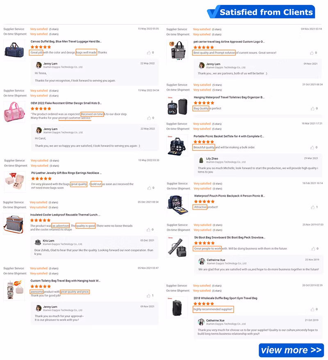Like the PU Leather Jewelry Box review
The height and width of the screenshot is (360, 328).
coord(149,188)
